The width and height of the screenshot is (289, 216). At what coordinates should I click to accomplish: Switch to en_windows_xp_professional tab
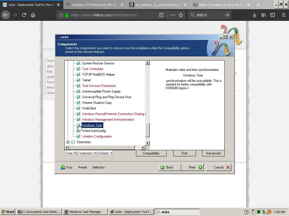click(x=158, y=4)
